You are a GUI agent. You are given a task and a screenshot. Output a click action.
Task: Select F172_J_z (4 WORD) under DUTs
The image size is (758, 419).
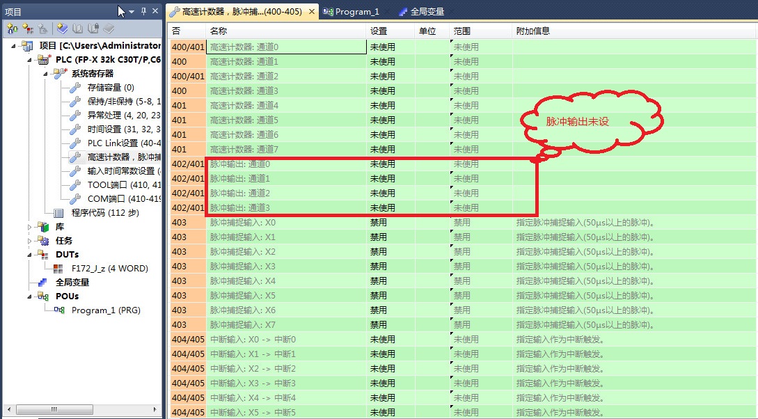pyautogui.click(x=109, y=268)
